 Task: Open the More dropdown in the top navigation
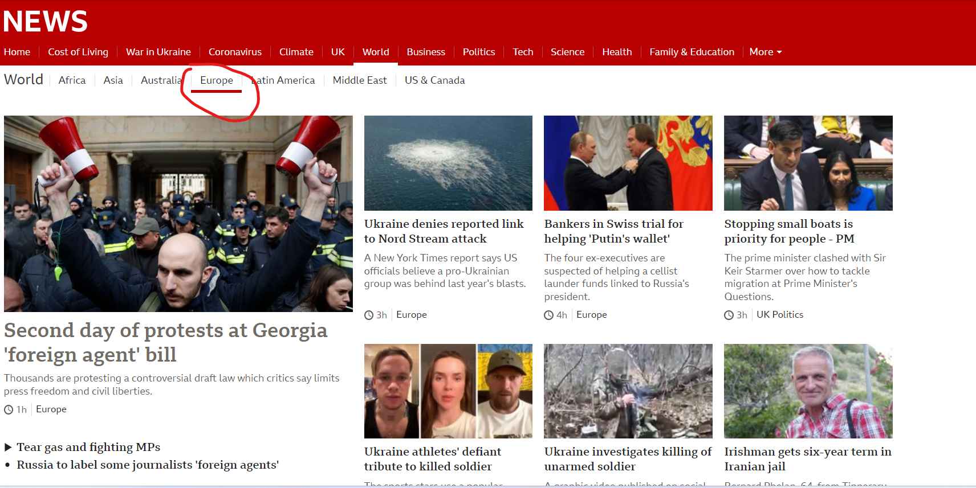point(765,52)
